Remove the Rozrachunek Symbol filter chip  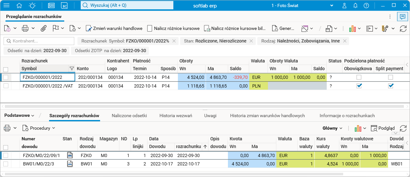pos(174,41)
